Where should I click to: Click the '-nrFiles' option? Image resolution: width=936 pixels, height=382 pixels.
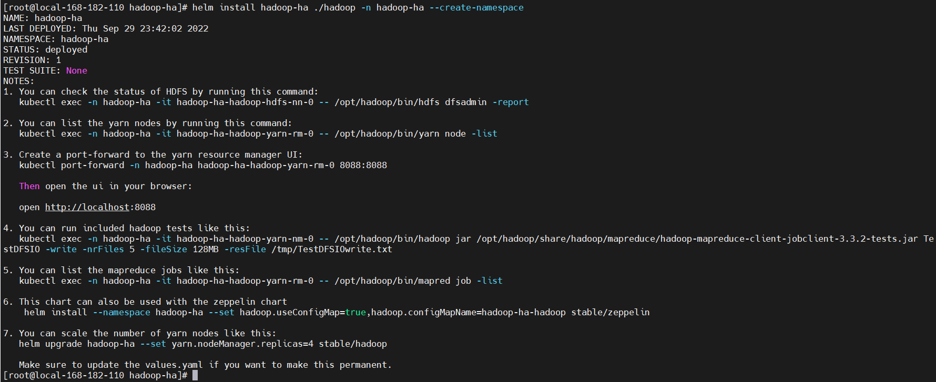point(103,249)
